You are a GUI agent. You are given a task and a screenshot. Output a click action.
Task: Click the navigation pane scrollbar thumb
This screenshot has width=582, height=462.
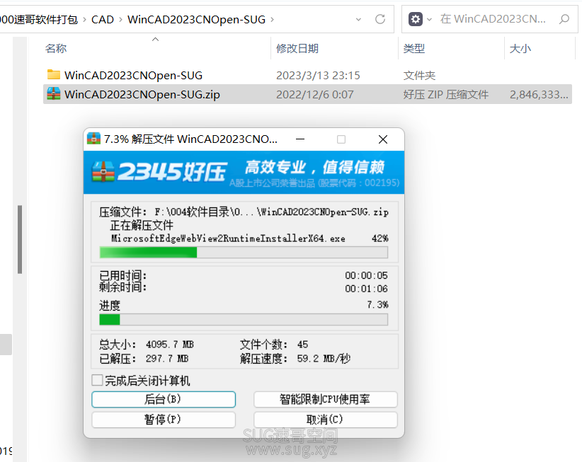click(20, 240)
